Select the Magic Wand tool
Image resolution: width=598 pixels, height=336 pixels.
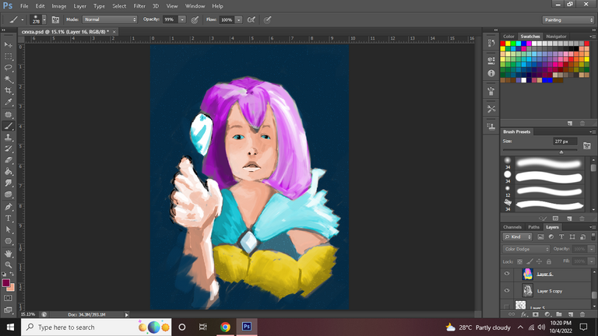8,79
